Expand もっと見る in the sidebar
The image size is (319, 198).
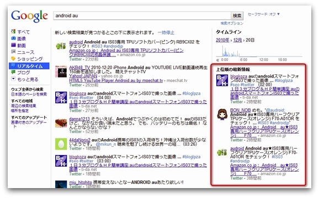[28, 79]
